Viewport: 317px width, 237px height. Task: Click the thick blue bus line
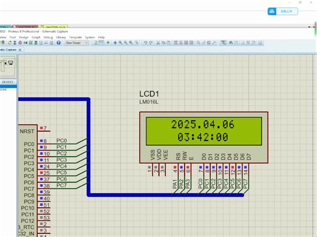[88, 146]
